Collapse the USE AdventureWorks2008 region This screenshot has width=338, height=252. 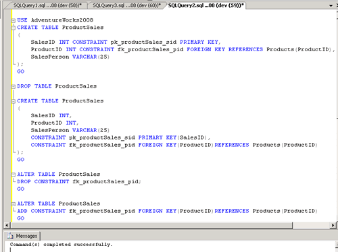14,20
